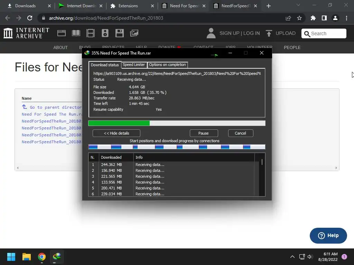Select the Download status tab
This screenshot has height=265, width=354.
click(105, 65)
